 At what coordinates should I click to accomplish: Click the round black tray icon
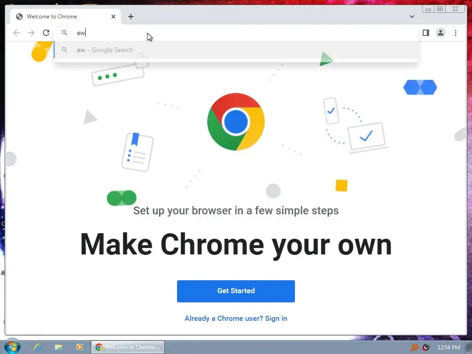[x=425, y=348]
